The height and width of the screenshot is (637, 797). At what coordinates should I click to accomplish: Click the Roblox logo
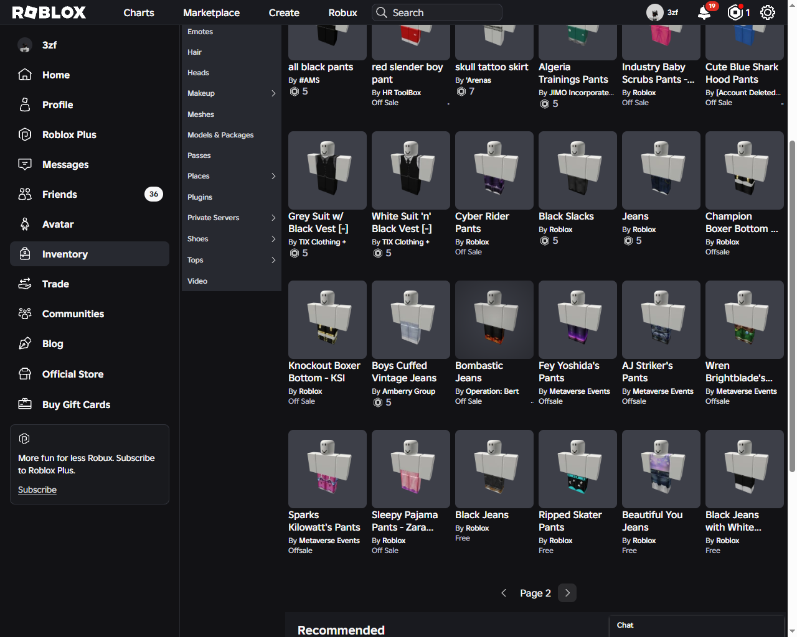(49, 12)
